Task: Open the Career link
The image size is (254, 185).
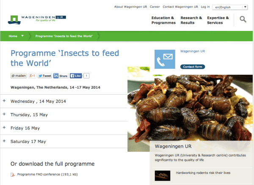Action: (x=155, y=7)
